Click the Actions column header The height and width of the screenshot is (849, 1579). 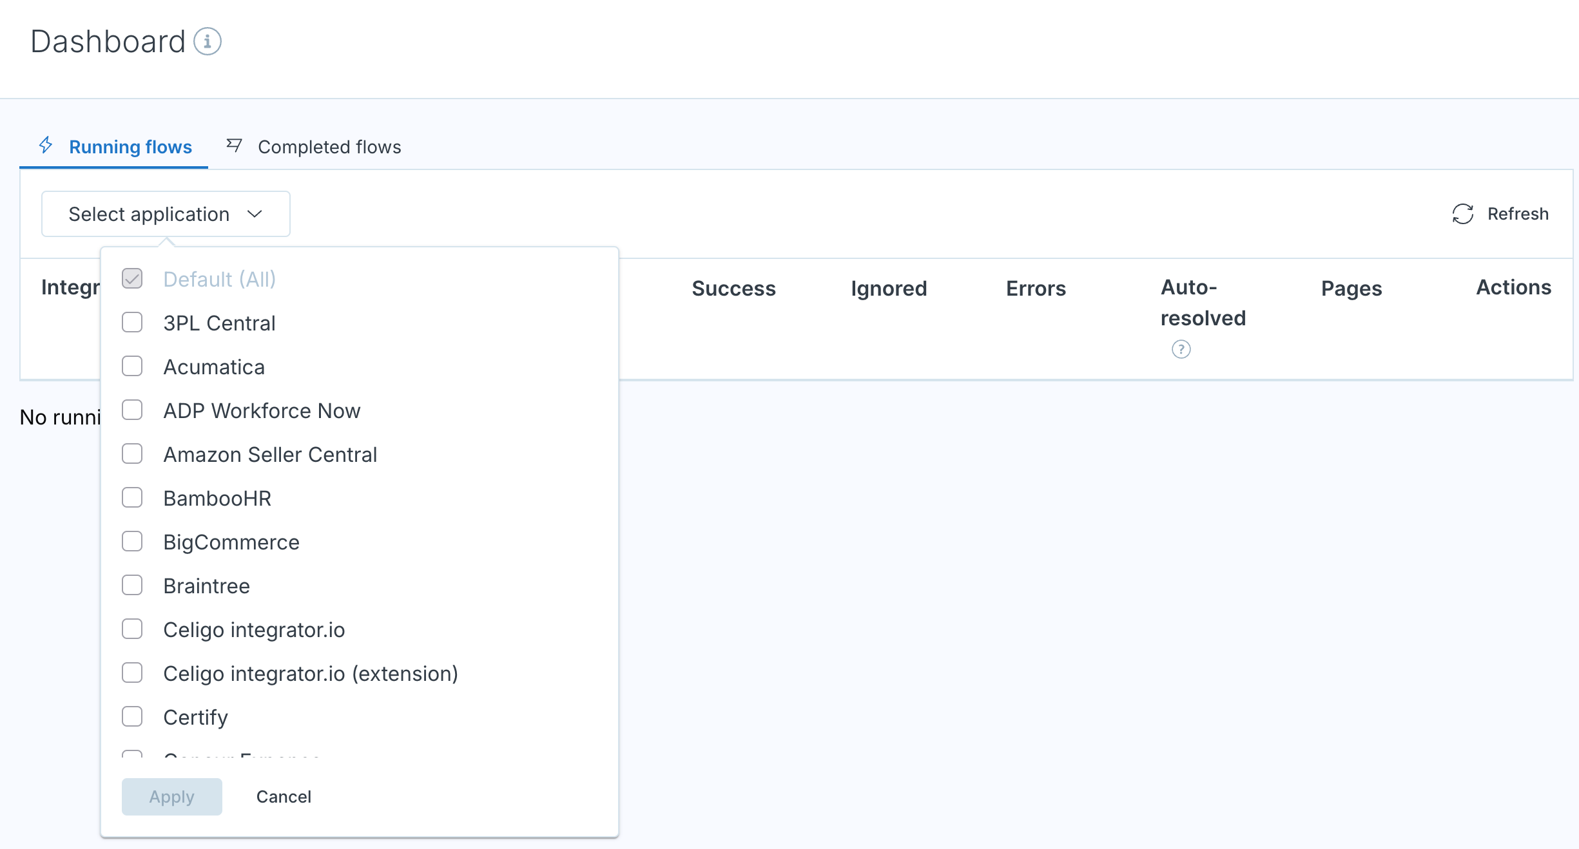pos(1513,287)
